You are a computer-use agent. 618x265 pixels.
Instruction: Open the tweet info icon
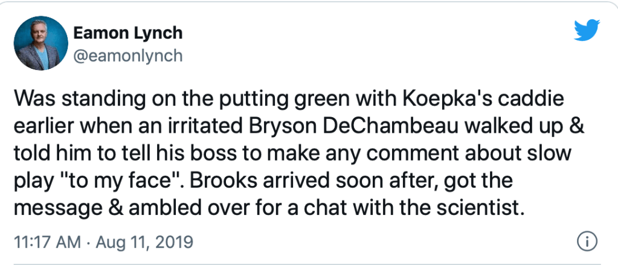coord(584,241)
